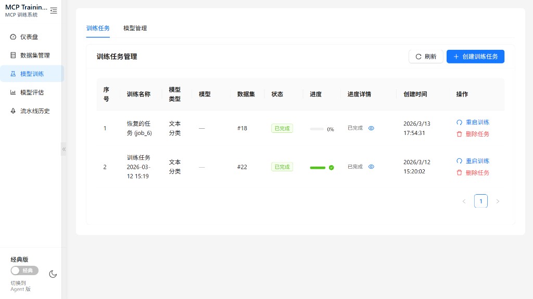Restart training for 恢复的任务 (job_6)

point(473,122)
